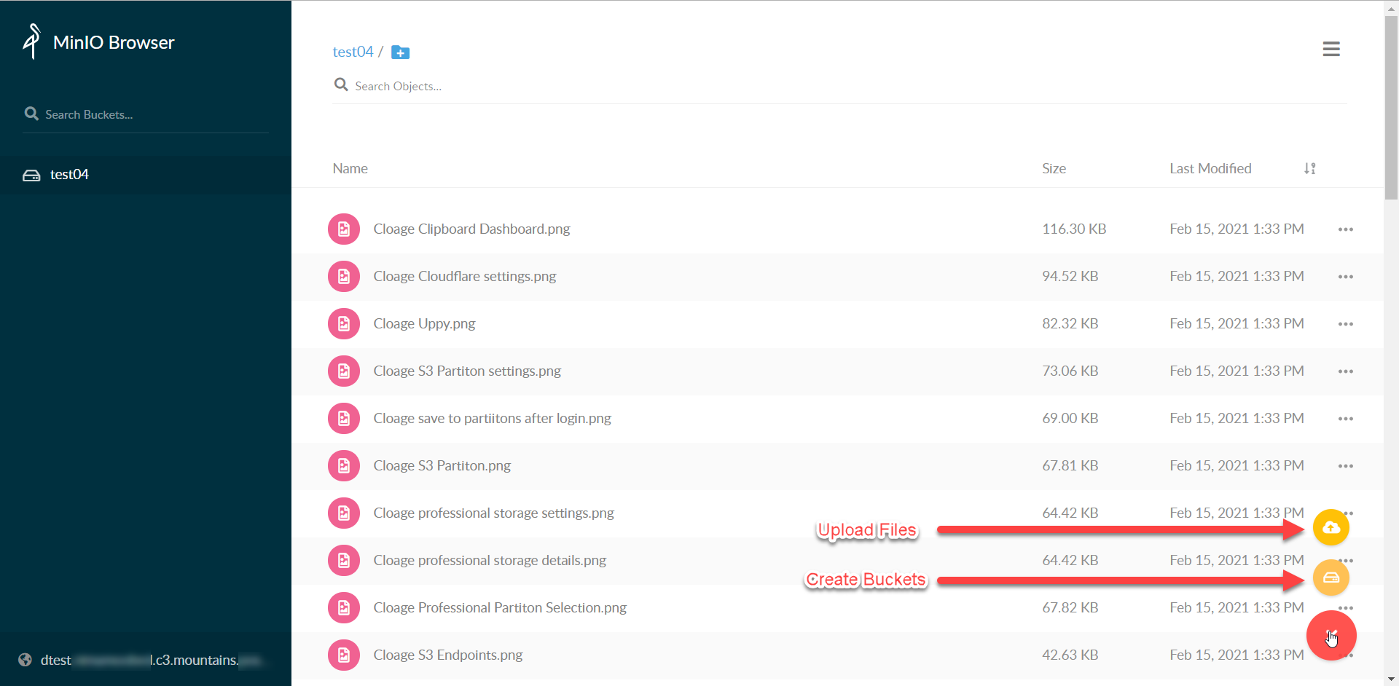Screen dimensions: 1399x686
Task: Click file name Cloage Professional Partiton Selection.png
Action: pos(500,607)
